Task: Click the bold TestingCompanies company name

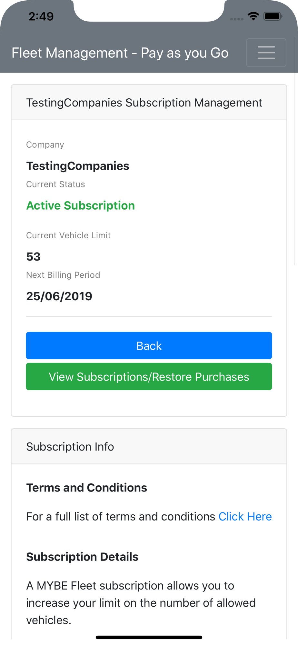Action: [x=78, y=166]
